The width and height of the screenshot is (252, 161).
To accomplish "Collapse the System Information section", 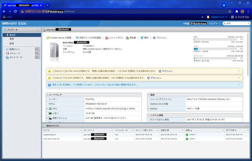I will point(149,115).
